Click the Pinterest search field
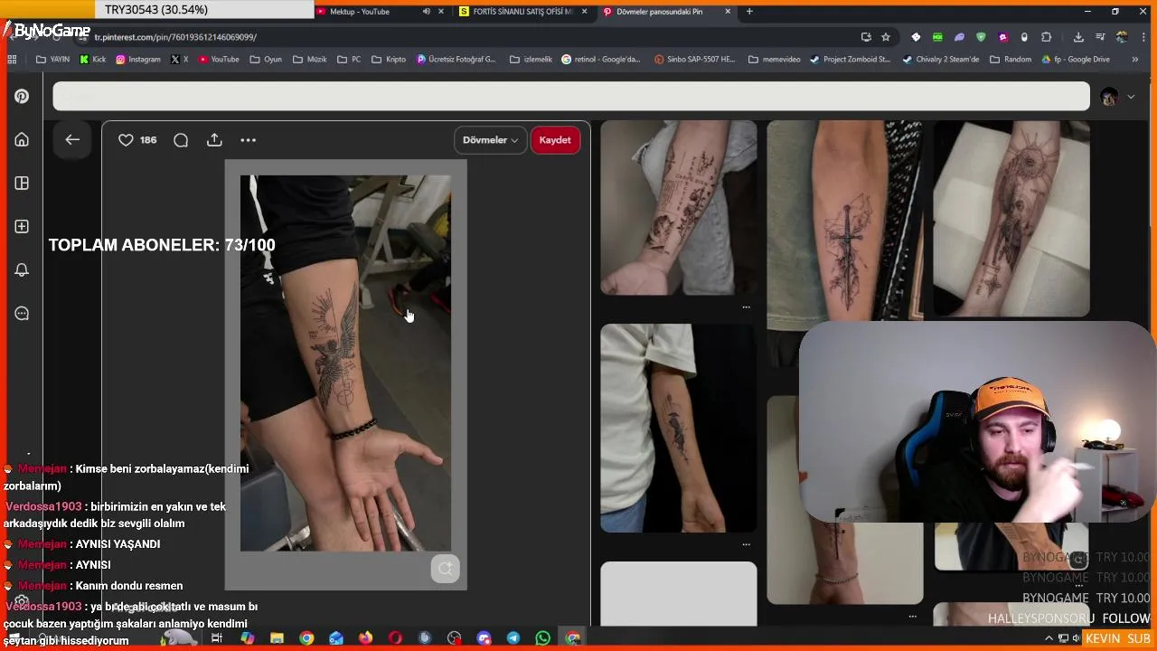 tap(571, 97)
